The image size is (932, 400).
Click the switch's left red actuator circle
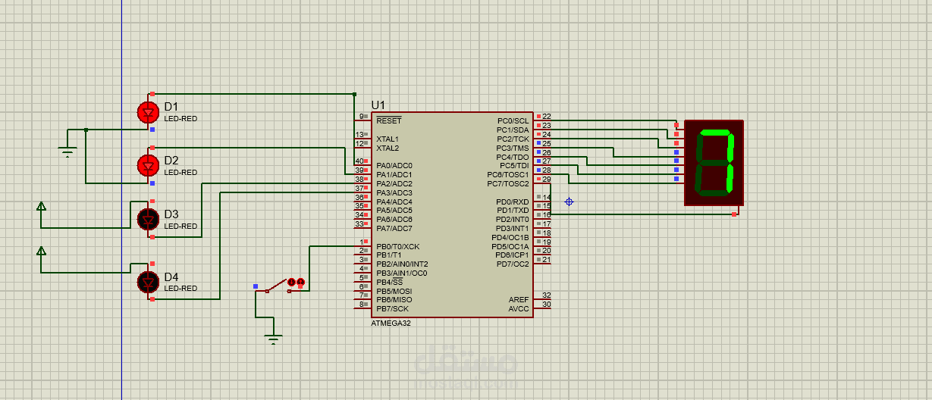[291, 282]
